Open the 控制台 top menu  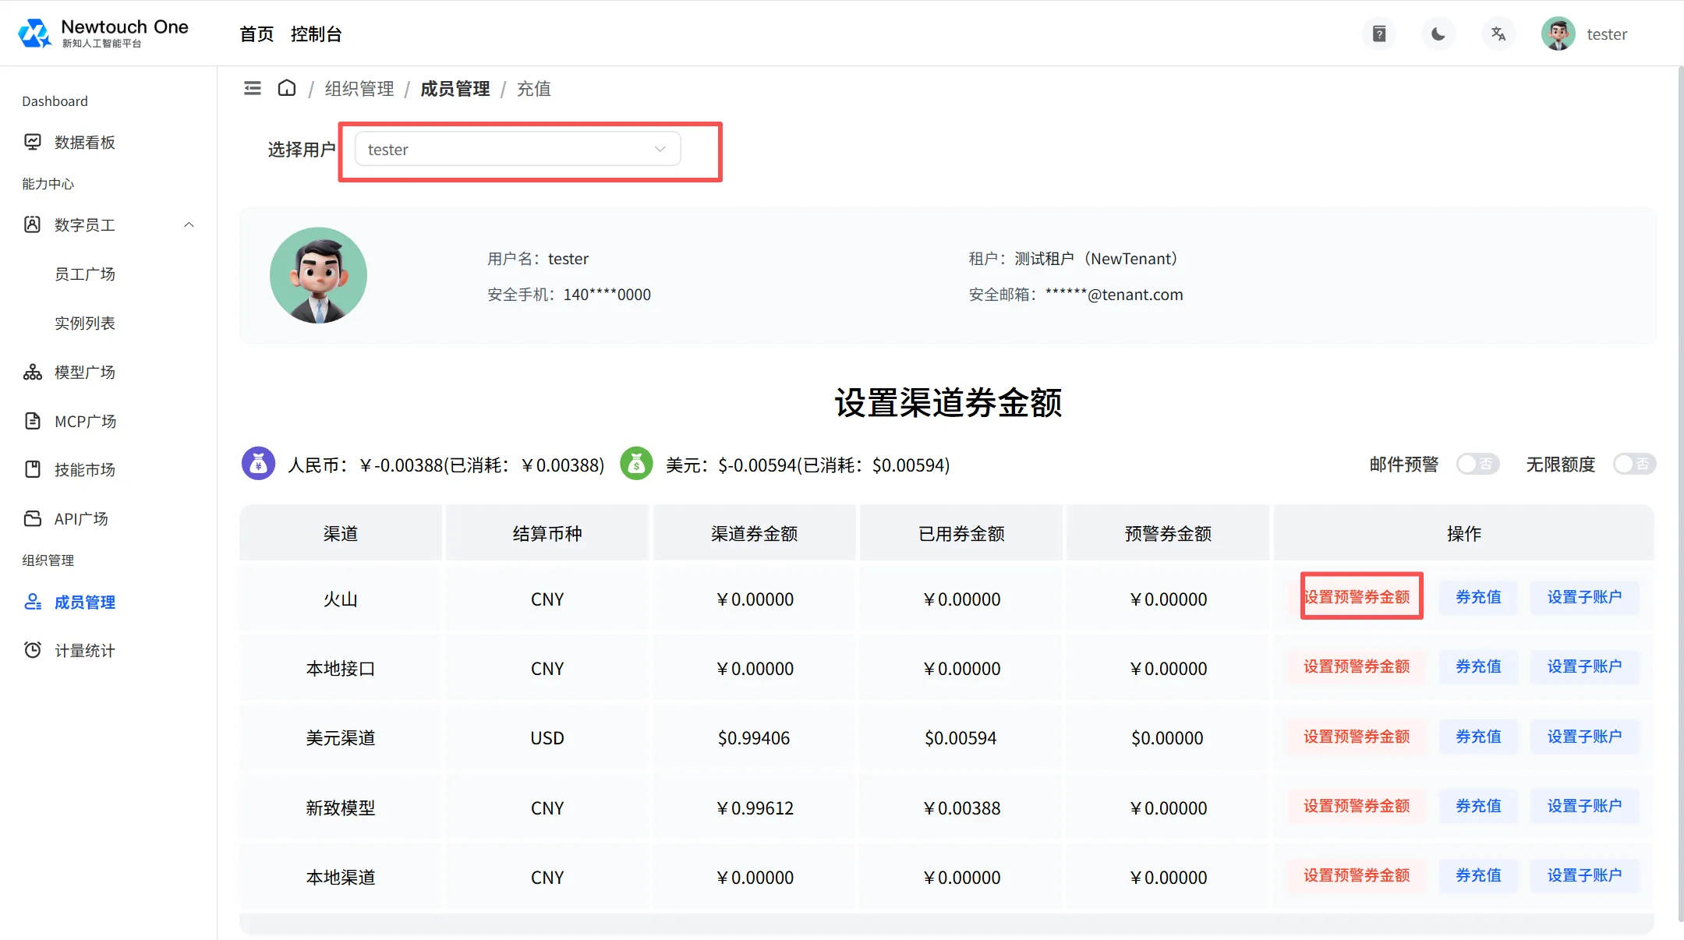pos(316,34)
